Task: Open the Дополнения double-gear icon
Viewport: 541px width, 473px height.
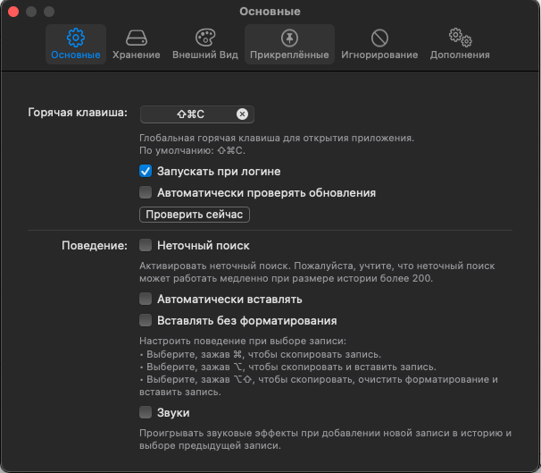Action: pos(460,38)
